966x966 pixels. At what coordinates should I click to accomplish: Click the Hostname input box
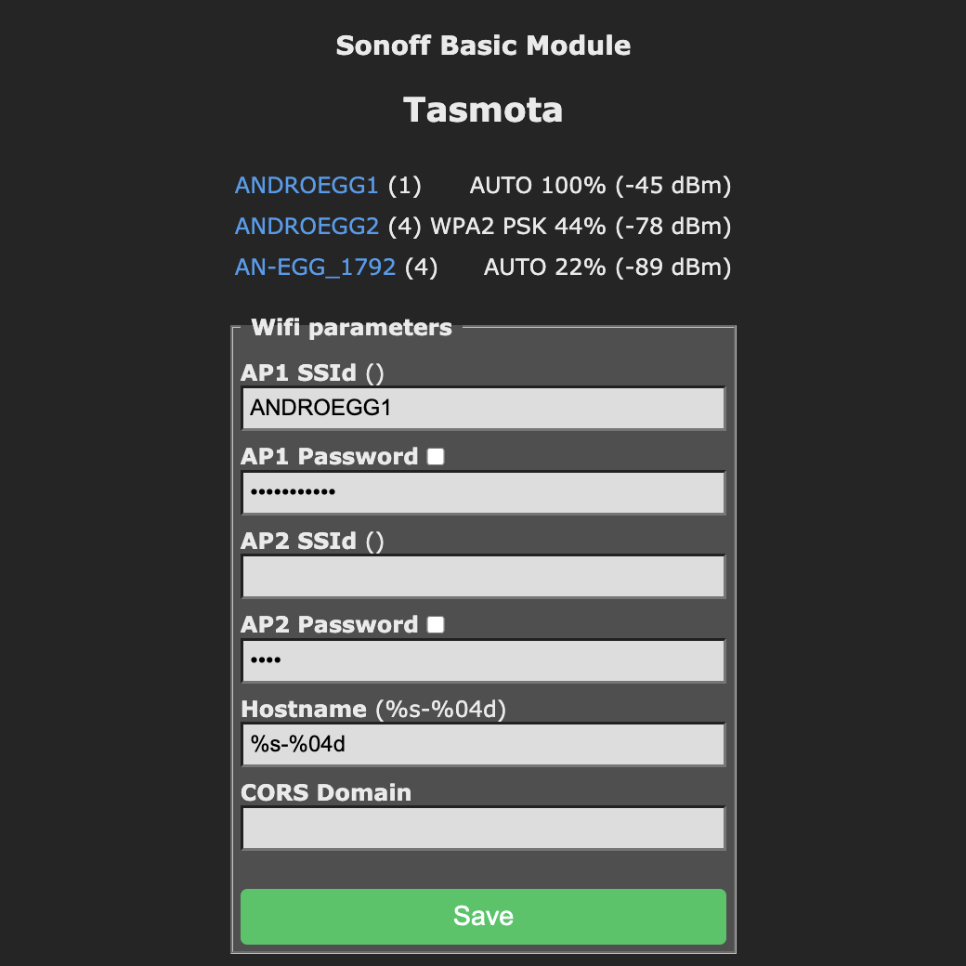(x=483, y=745)
